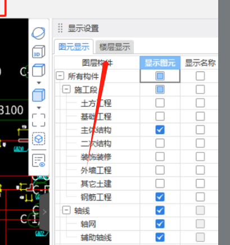Uncheck 显示图元 for 轴线
230x245 pixels.
160,210
